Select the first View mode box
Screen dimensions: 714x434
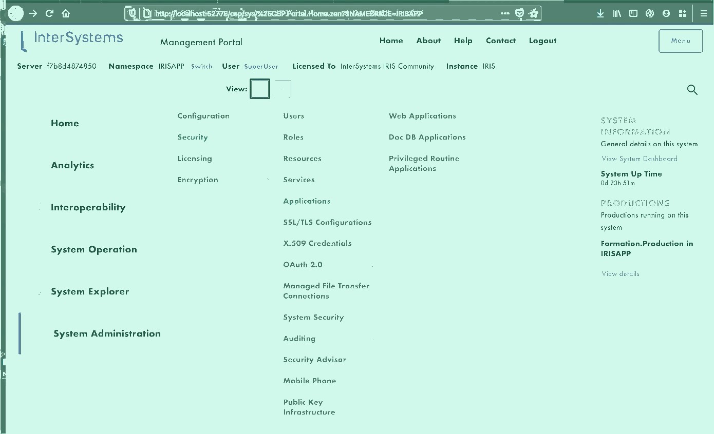260,88
